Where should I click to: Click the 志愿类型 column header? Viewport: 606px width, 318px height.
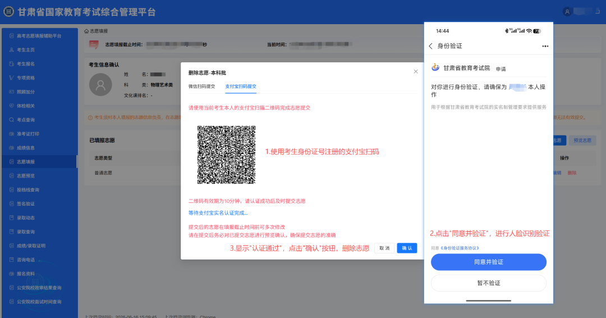point(103,158)
